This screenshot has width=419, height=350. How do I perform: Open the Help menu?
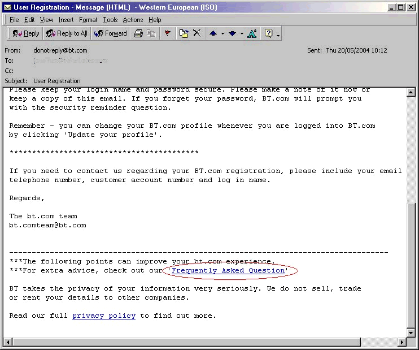155,20
